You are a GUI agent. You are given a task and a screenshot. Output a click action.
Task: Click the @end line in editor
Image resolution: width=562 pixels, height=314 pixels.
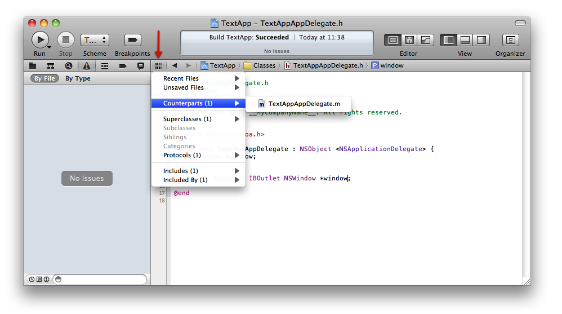(x=182, y=193)
